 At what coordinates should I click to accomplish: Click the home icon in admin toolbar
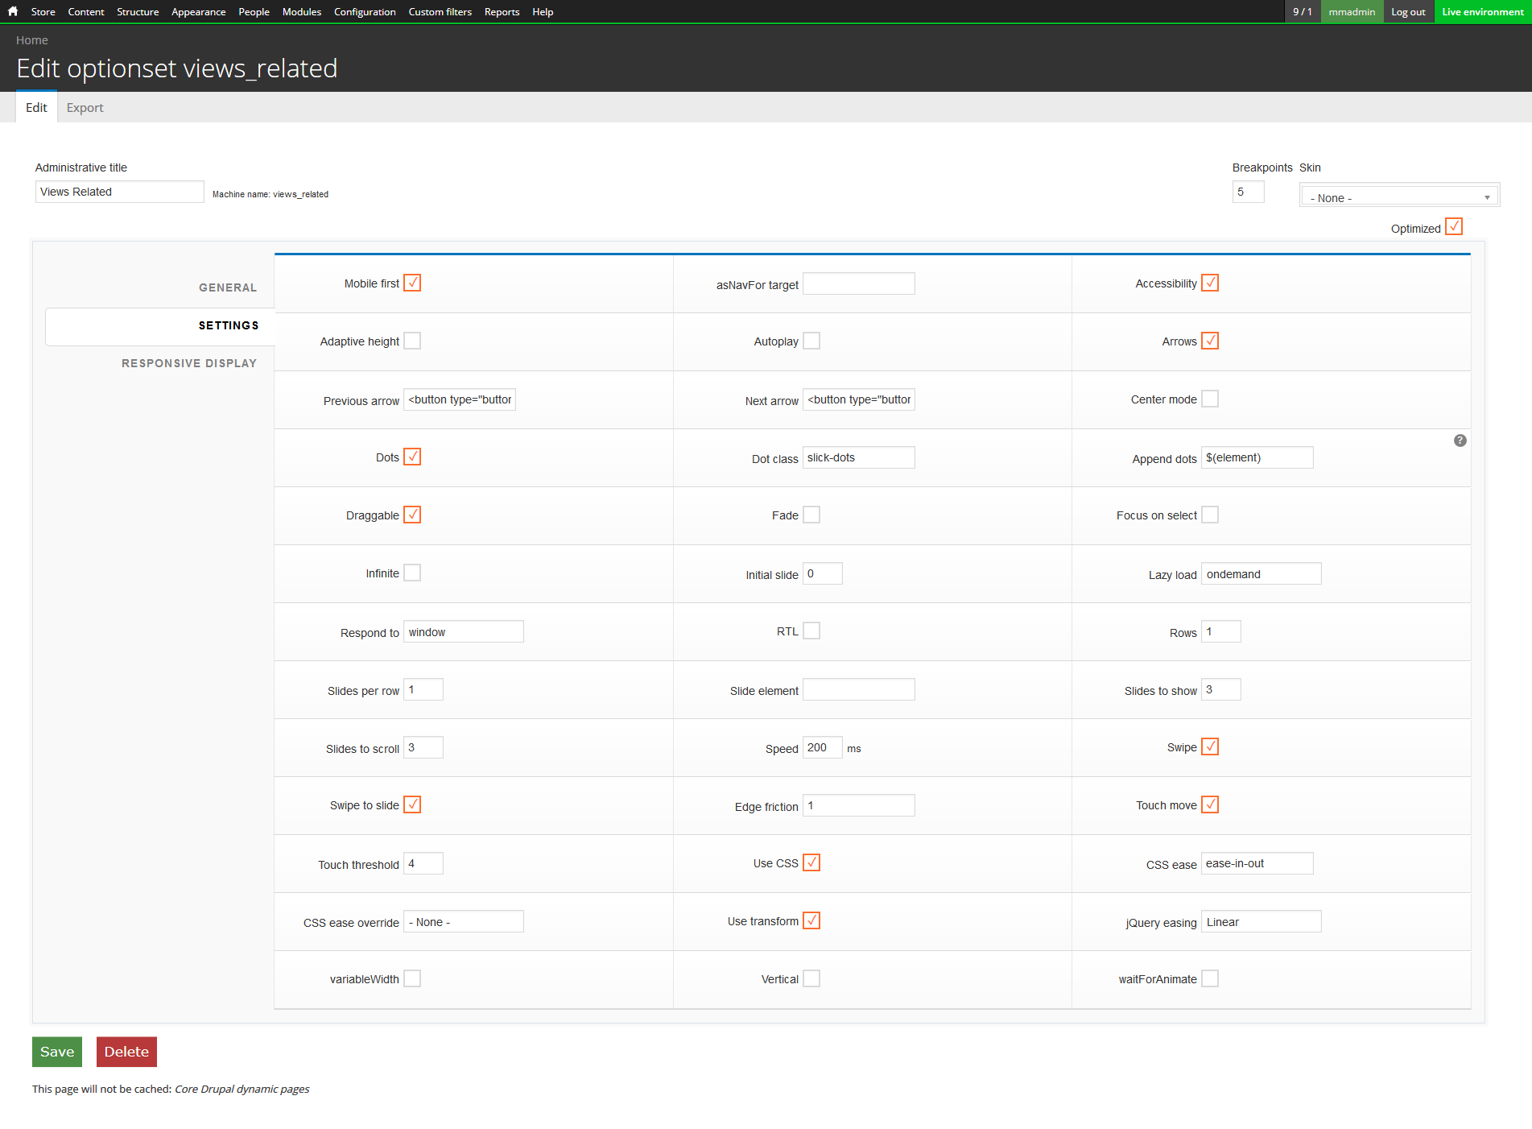tap(13, 11)
